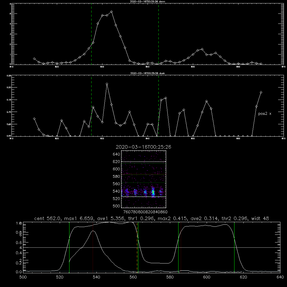The height and width of the screenshot is (287, 287).
Task: Select the 'max1 6.659' value
Action: pos(80,218)
